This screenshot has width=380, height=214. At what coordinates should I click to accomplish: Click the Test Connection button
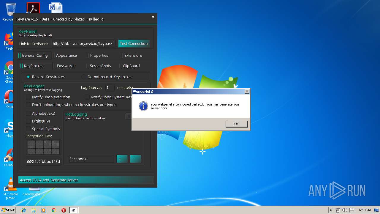[x=134, y=44]
